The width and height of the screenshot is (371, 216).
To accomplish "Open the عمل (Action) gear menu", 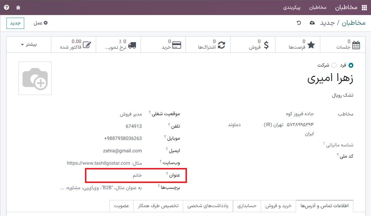I will [x=41, y=23].
